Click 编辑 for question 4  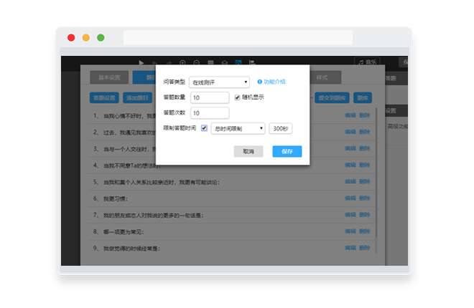[x=350, y=165]
